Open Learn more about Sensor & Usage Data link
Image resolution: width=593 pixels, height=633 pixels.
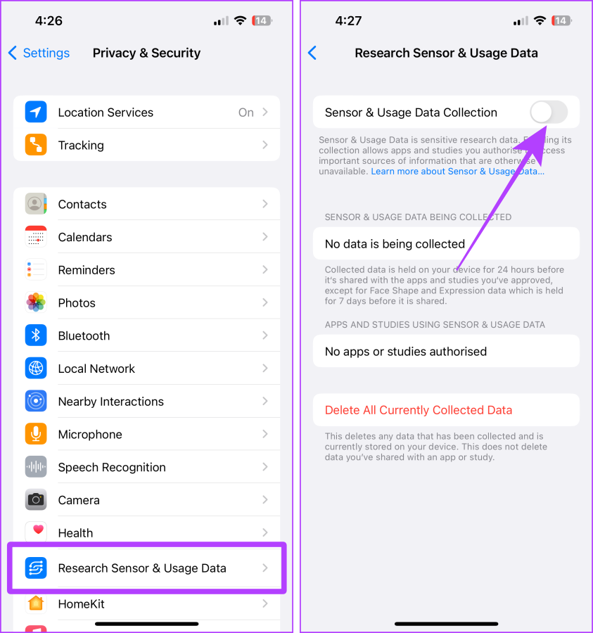[x=457, y=171]
